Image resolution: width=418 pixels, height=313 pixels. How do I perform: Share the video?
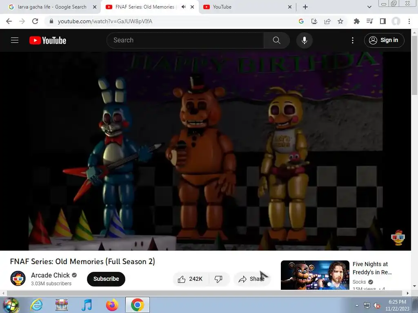point(251,279)
